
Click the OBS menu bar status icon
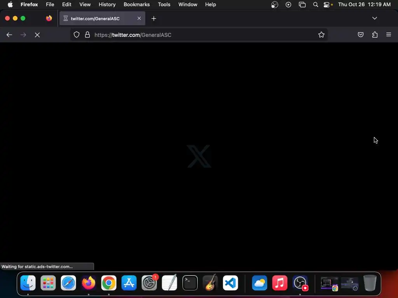click(x=275, y=5)
